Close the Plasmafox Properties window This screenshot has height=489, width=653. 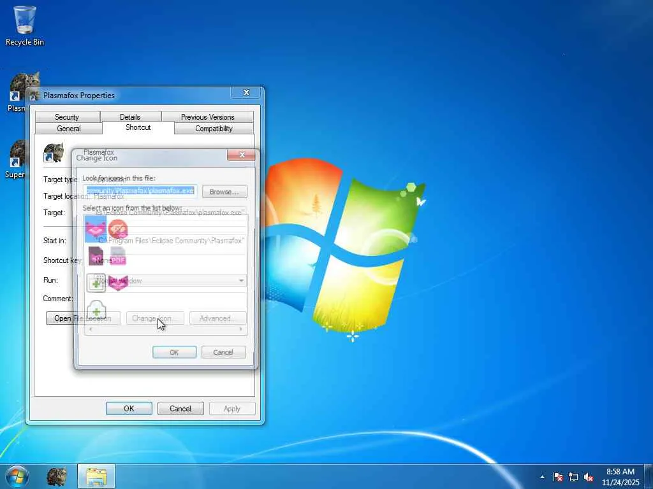[x=246, y=92]
